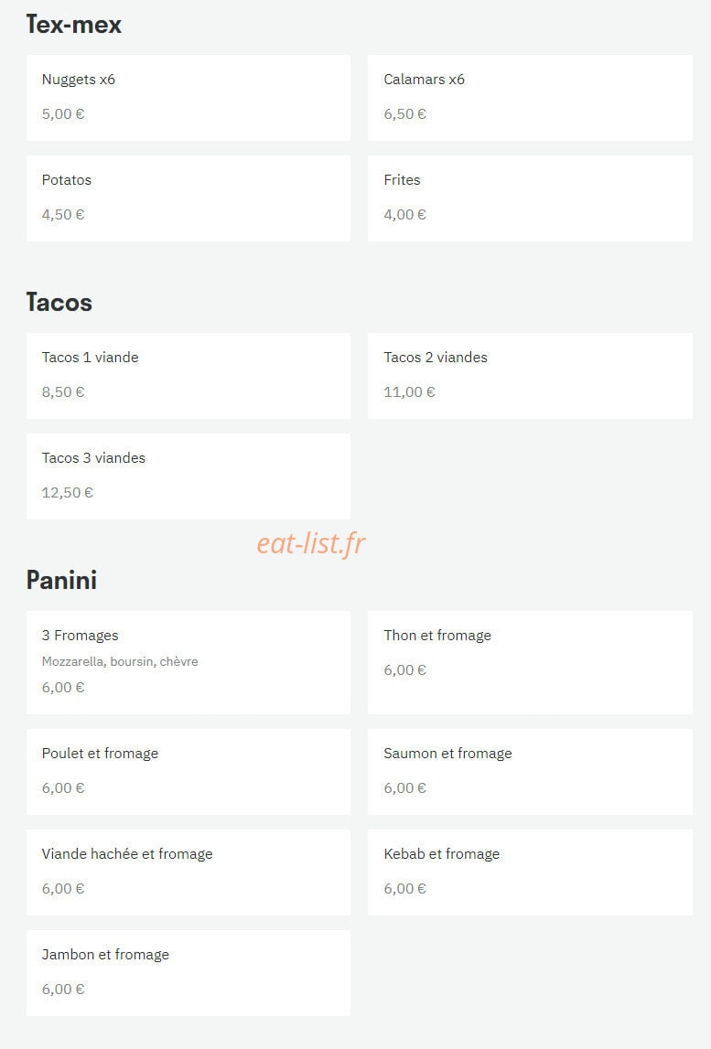Choose the Calamars x6 card
Screen dimensions: 711x1049
(530, 98)
